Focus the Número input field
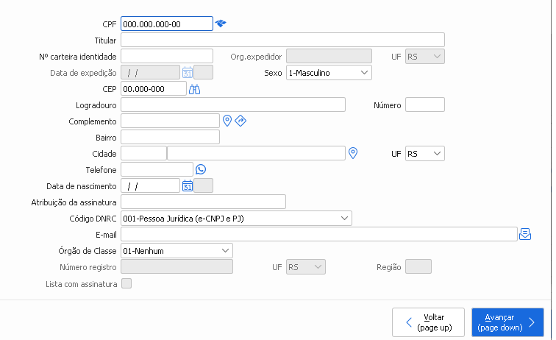The height and width of the screenshot is (340, 556). (x=425, y=105)
